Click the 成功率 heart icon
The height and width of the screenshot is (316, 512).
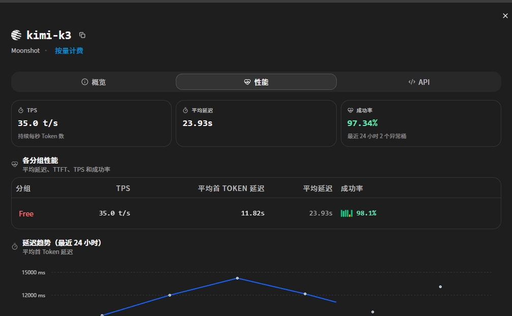(x=350, y=110)
